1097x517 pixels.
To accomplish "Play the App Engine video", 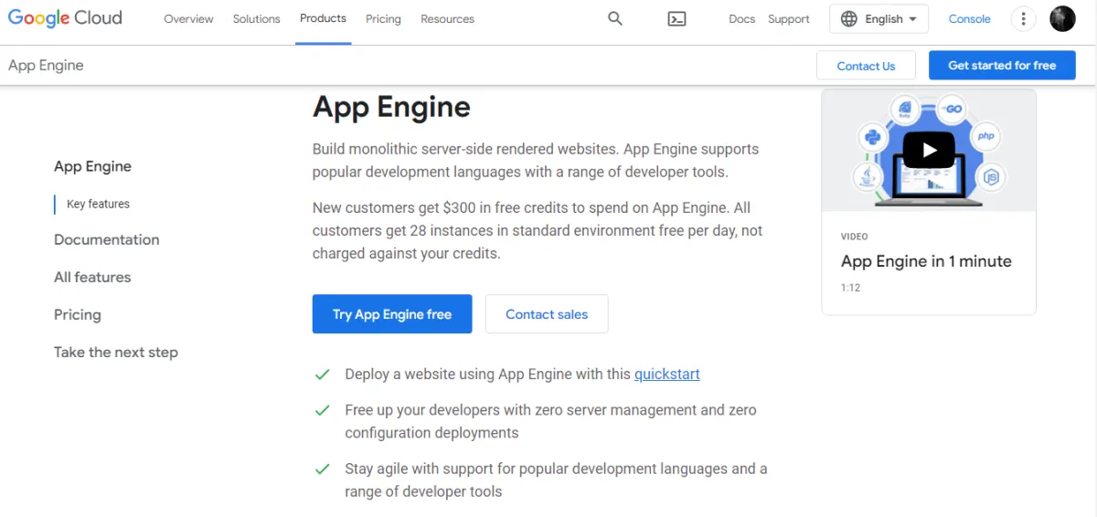I will (x=929, y=151).
